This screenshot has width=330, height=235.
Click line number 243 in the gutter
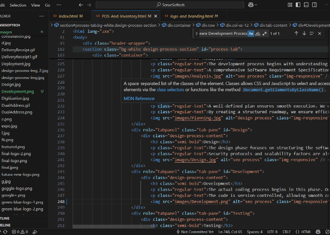61,172
